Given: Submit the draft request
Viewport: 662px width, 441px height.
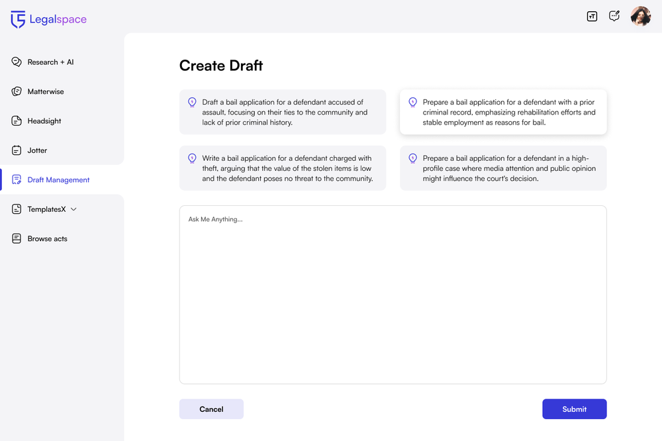Looking at the screenshot, I should click(x=574, y=409).
